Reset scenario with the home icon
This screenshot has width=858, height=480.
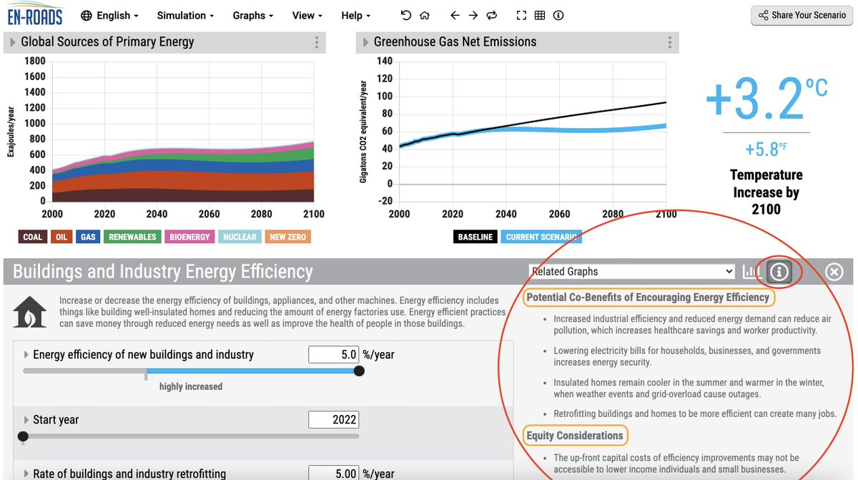point(425,14)
